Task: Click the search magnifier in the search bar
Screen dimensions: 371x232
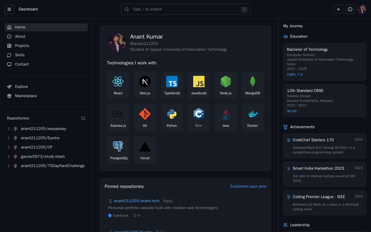Action: coord(127,9)
